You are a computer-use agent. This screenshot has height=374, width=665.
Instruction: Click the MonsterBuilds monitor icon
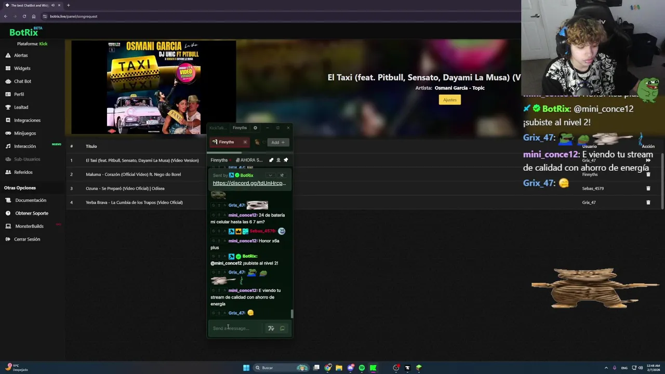[x=8, y=226]
